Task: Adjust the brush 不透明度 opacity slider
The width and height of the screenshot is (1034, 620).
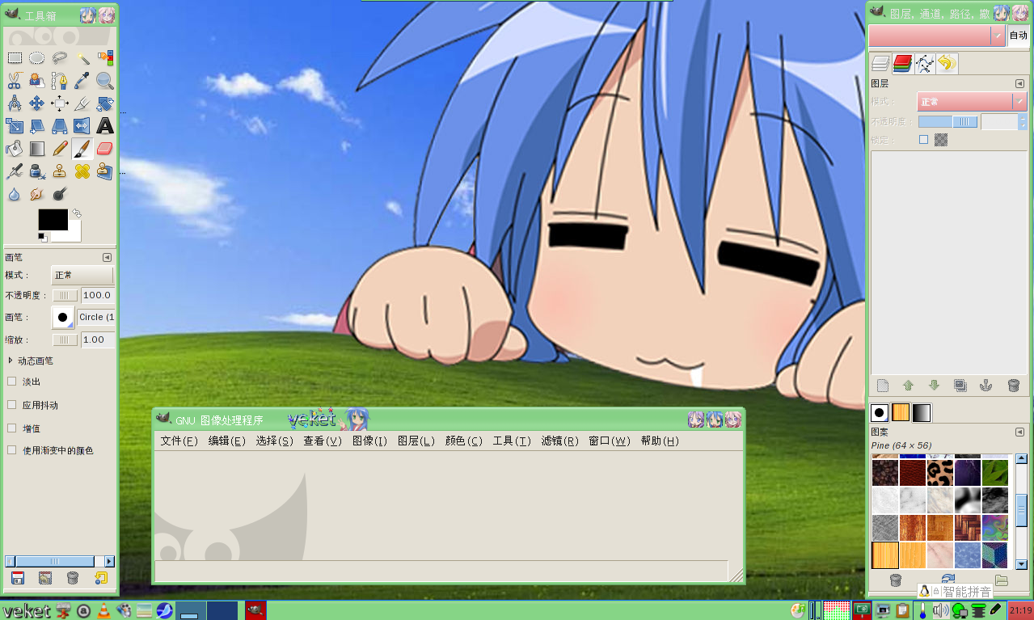Action: (x=65, y=295)
